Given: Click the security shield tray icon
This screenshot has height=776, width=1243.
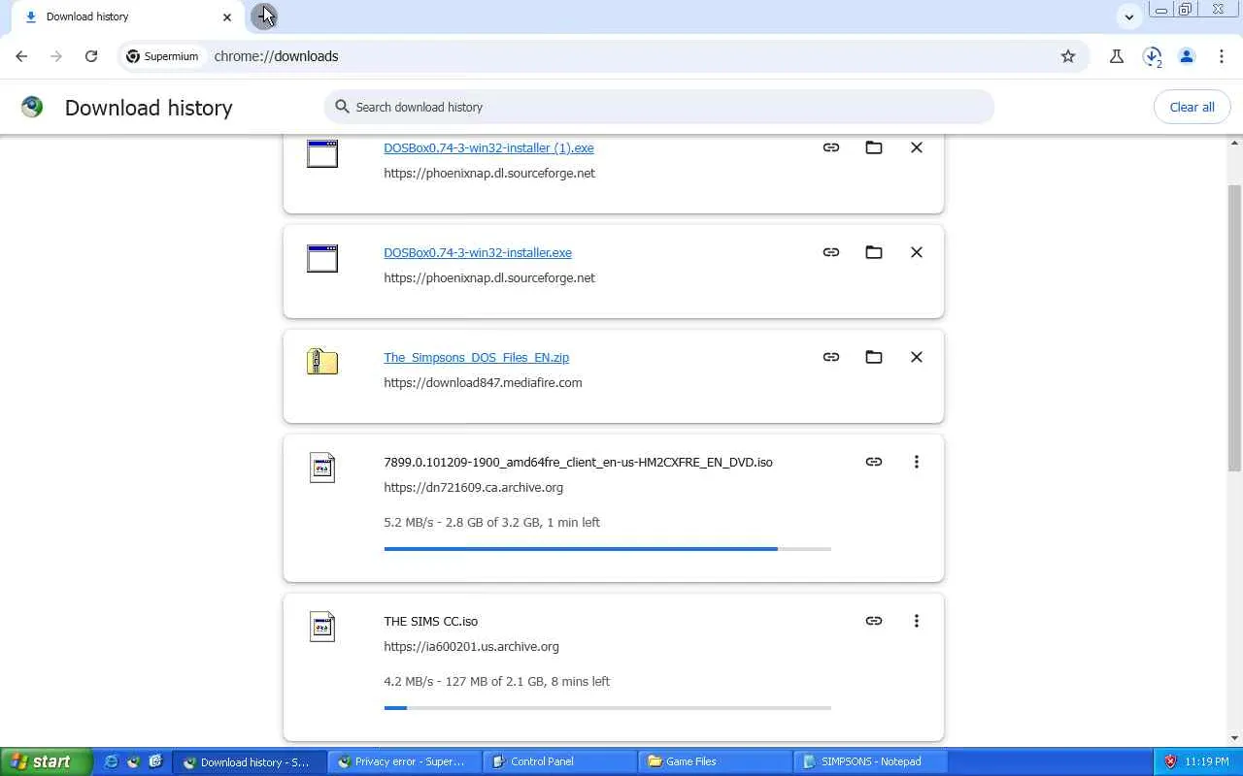Looking at the screenshot, I should coord(1170,761).
